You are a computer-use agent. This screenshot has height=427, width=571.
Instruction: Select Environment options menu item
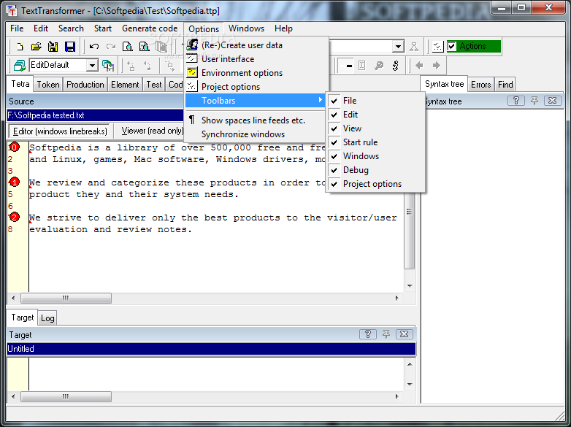[x=255, y=73]
